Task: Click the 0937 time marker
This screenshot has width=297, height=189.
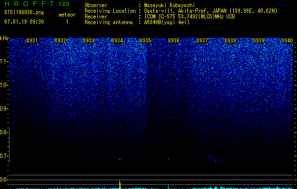Action: point(202,40)
